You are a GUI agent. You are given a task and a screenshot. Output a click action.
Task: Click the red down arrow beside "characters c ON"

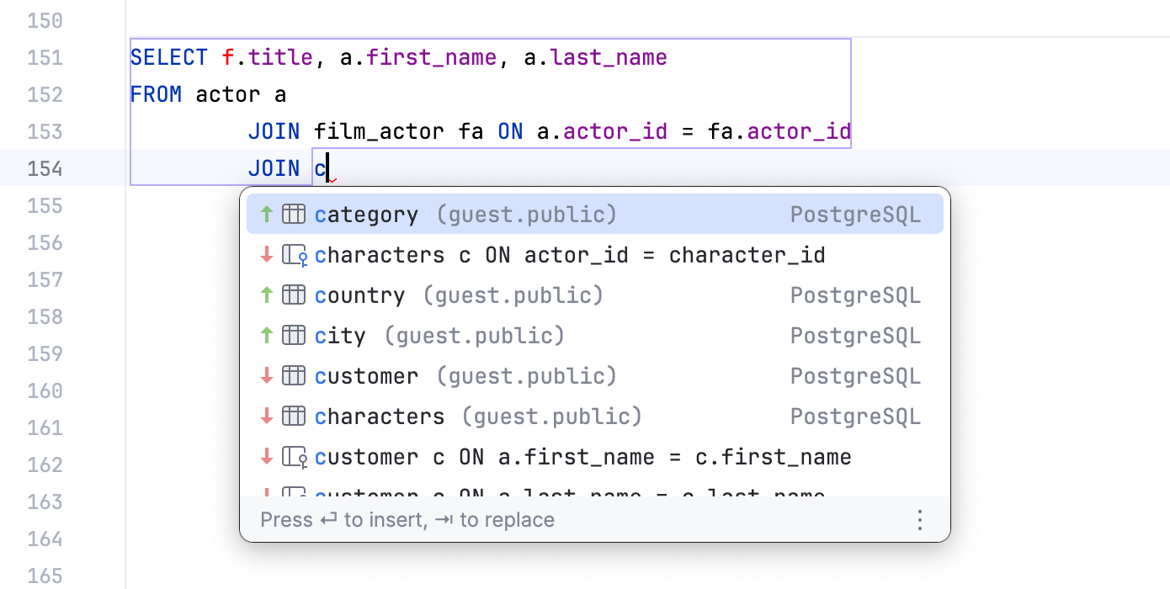click(268, 255)
